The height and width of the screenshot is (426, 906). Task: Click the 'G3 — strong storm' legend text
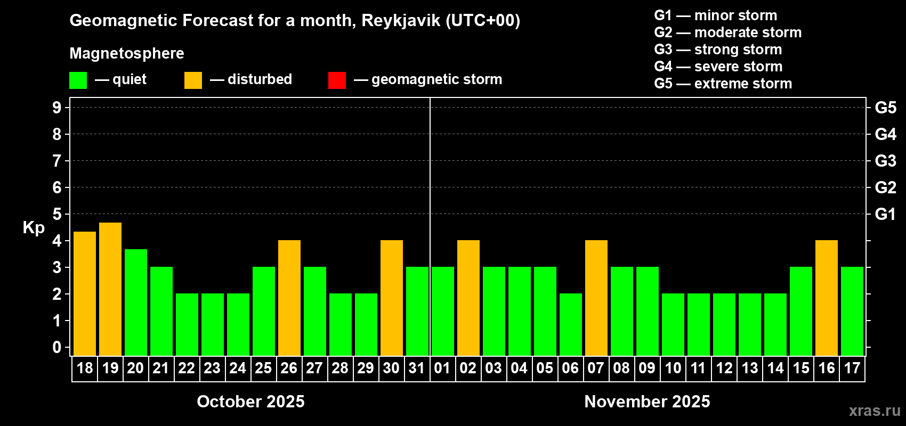click(718, 50)
